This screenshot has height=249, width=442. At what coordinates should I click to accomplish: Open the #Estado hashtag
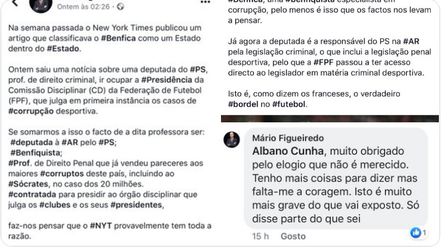[x=63, y=49]
